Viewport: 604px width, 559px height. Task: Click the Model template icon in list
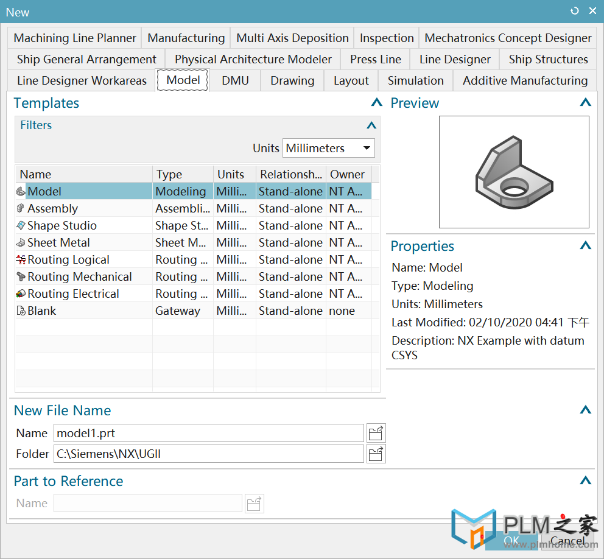click(21, 191)
